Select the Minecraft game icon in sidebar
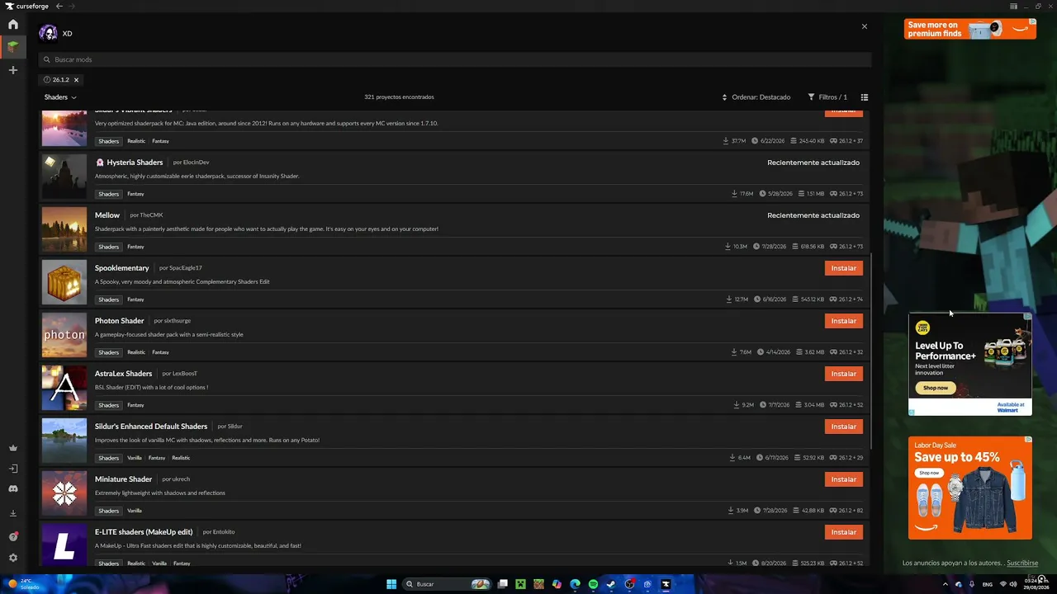The image size is (1057, 594). [12, 47]
